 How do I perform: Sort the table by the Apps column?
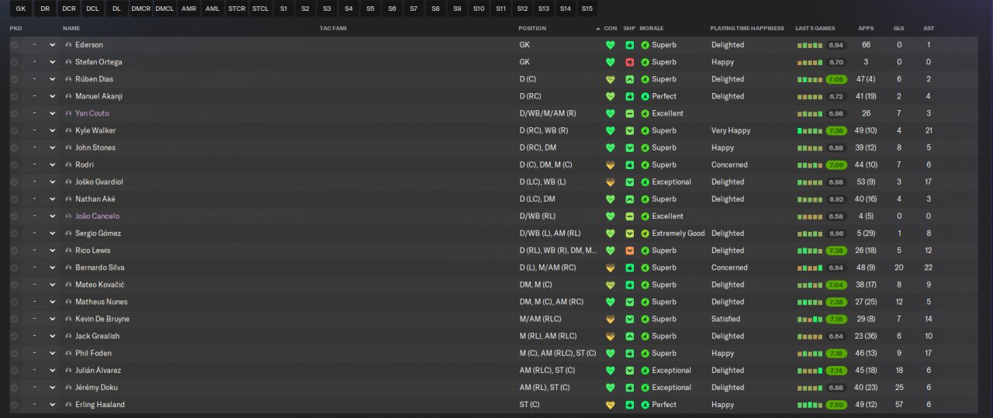click(x=866, y=29)
